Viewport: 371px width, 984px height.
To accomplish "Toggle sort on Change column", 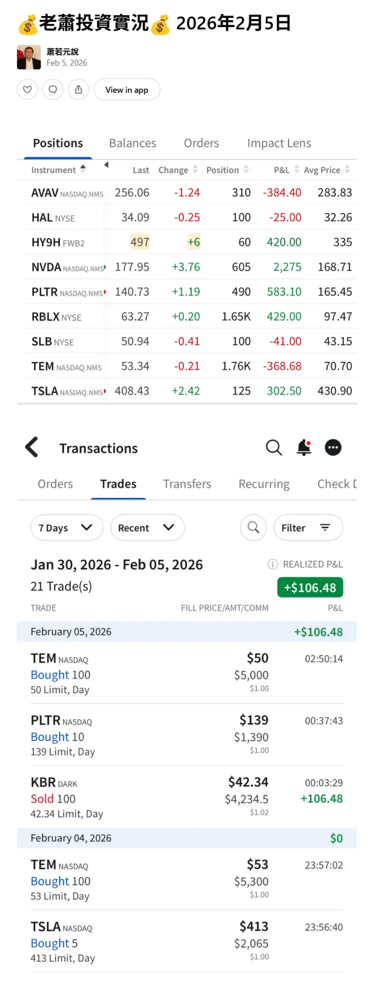I will pos(195,169).
